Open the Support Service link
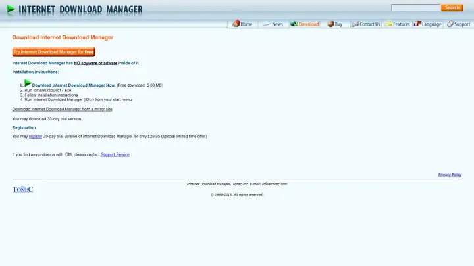This screenshot has height=266, width=474. (x=115, y=154)
